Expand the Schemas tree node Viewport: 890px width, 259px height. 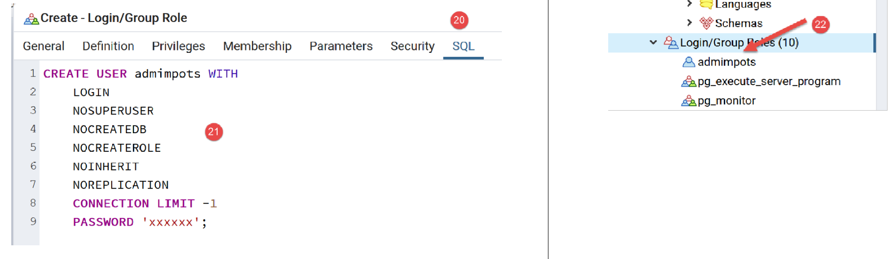tap(690, 23)
